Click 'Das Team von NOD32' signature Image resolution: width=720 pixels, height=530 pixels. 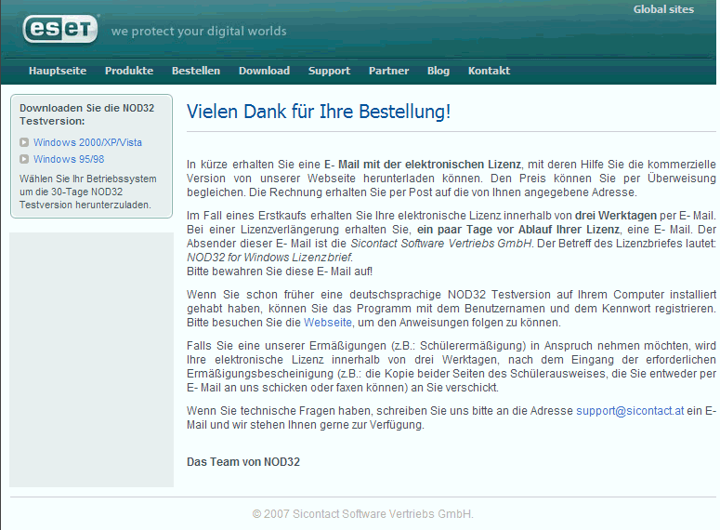coord(243,462)
